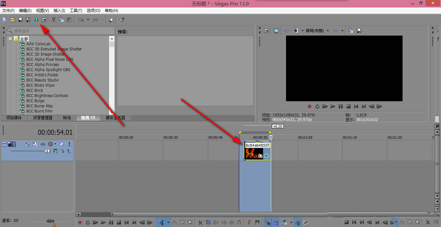Viewport: 441px width, 227px height.
Task: Click preview Play from start button
Action: point(325,106)
